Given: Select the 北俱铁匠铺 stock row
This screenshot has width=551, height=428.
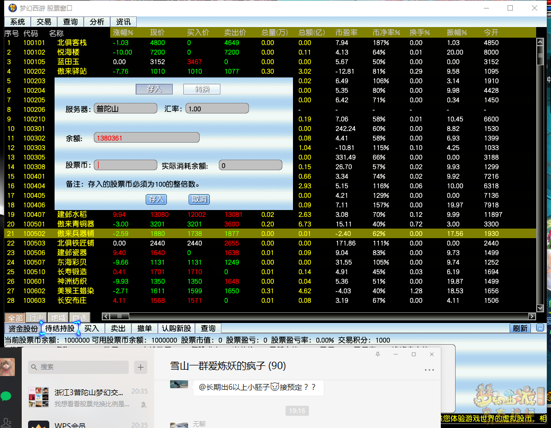Looking at the screenshot, I should click(x=270, y=243).
